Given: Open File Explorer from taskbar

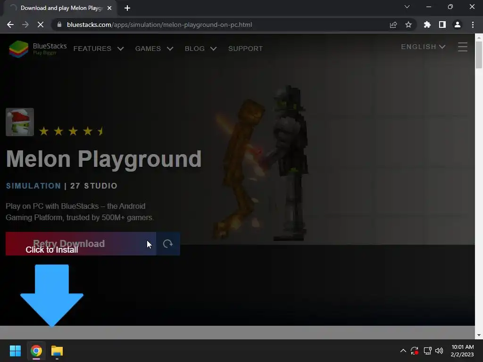Looking at the screenshot, I should coord(57,351).
